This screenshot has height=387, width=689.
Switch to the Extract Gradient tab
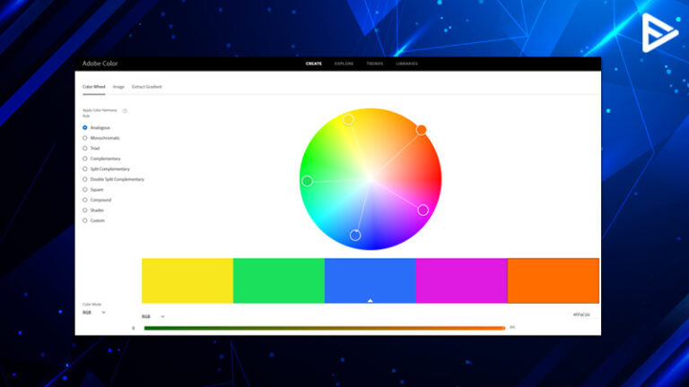pyautogui.click(x=147, y=87)
